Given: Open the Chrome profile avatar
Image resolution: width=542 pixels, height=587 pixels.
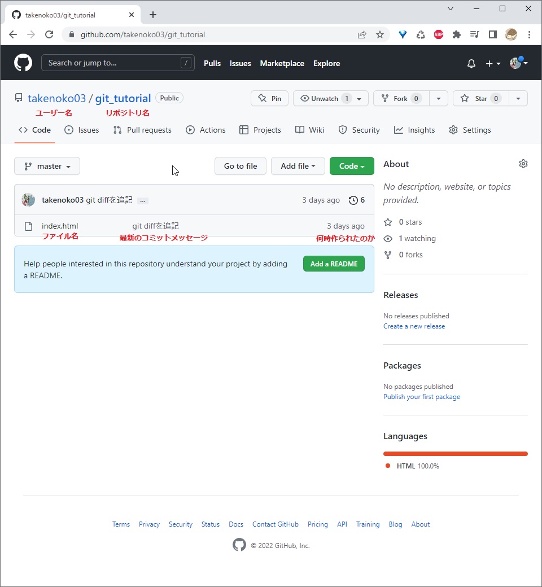Looking at the screenshot, I should pos(511,34).
